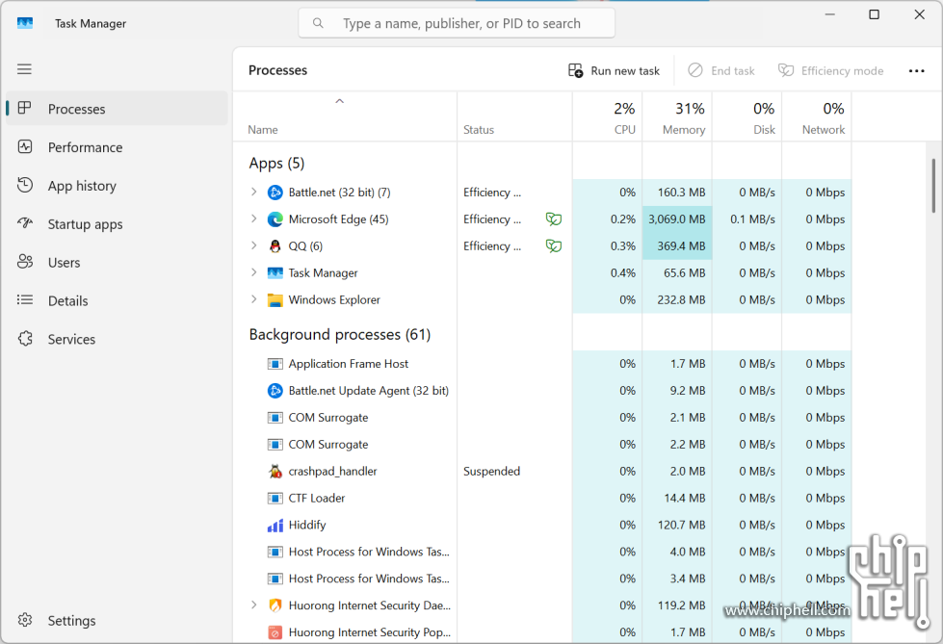Click the 232.8 MB memory cell

pos(677,300)
